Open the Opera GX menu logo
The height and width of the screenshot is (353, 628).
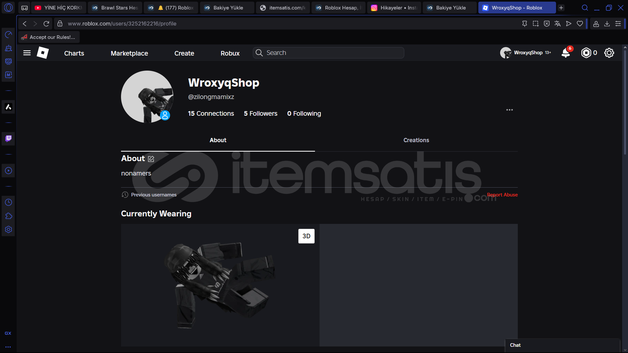[x=9, y=7]
